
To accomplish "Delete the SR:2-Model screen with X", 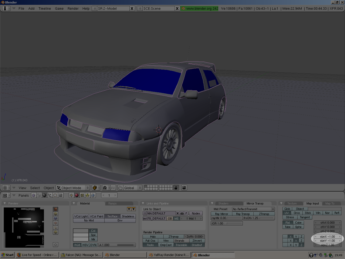I will [x=132, y=8].
